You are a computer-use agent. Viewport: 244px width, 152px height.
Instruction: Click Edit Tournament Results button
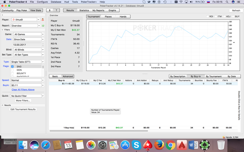point(23,109)
